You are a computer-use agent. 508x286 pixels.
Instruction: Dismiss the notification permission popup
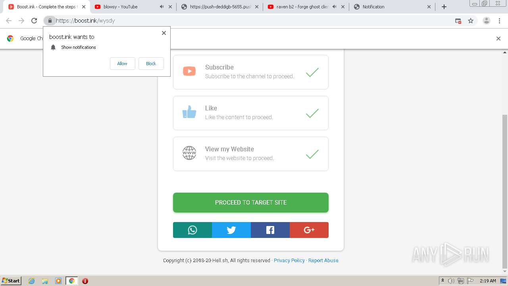click(x=164, y=33)
